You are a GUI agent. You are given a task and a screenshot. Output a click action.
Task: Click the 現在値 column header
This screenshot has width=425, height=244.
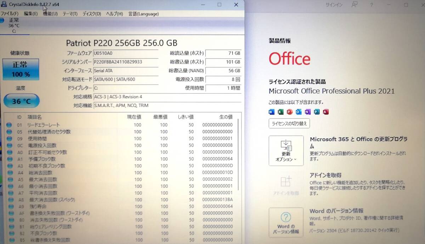pos(134,117)
